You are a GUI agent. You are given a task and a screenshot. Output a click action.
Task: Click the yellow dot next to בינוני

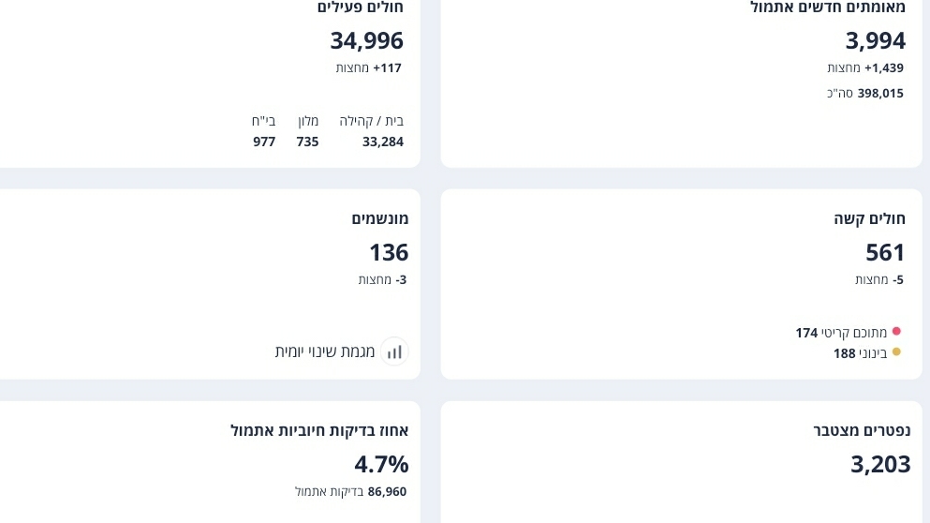pyautogui.click(x=896, y=352)
